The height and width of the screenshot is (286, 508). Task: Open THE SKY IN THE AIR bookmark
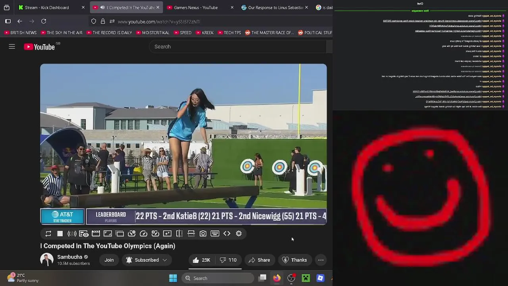[x=61, y=33]
